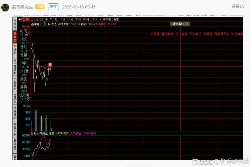Open 设置 chart settings
Viewport: 252px width, 167px height.
click(116, 19)
